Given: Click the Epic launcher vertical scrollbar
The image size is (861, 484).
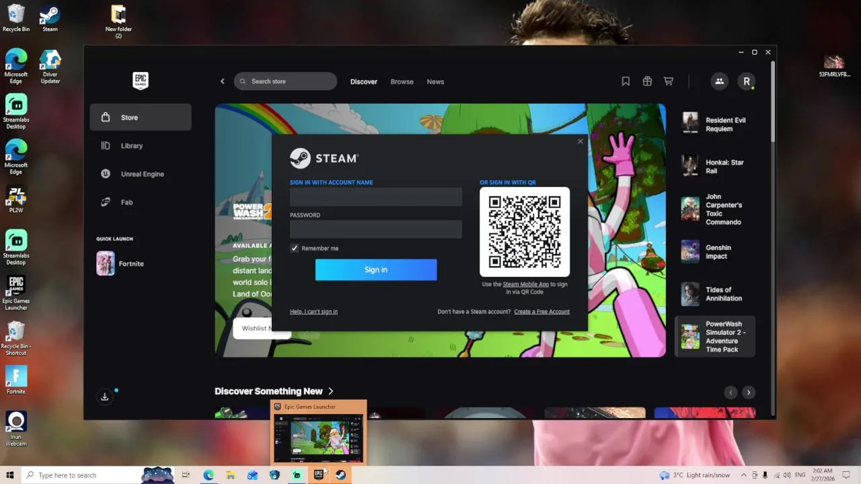Looking at the screenshot, I should 774,101.
